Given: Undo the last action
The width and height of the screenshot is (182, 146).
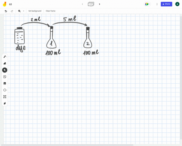Looking at the screenshot, I should tap(6, 11).
